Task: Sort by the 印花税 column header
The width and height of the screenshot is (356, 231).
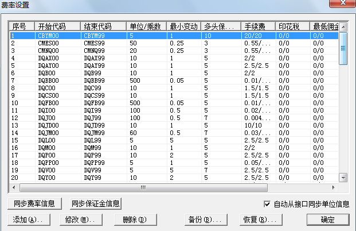Action: tap(293, 26)
